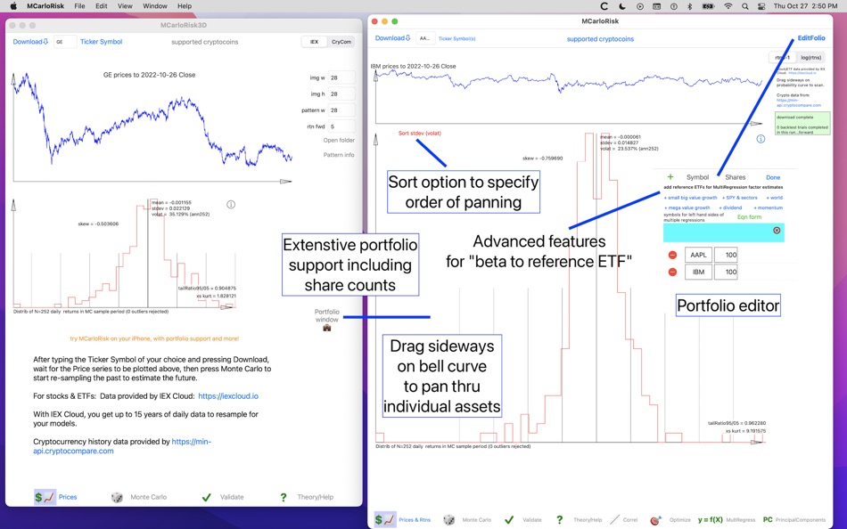Click the Monte Carlo dice in MCarloRisk3D window

[x=117, y=497]
